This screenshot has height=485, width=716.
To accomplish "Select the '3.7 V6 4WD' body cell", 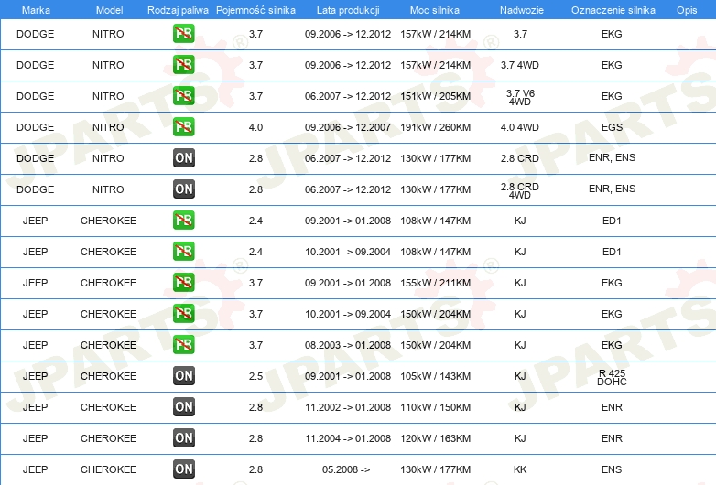I will (x=520, y=97).
